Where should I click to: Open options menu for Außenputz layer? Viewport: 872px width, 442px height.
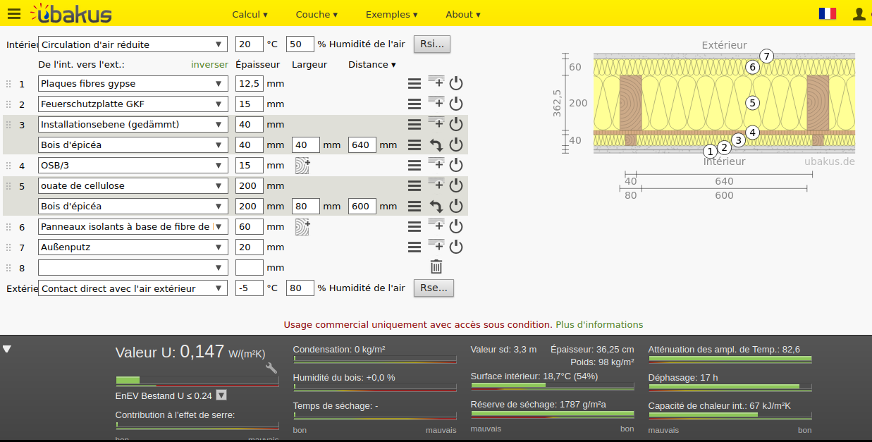click(x=414, y=247)
